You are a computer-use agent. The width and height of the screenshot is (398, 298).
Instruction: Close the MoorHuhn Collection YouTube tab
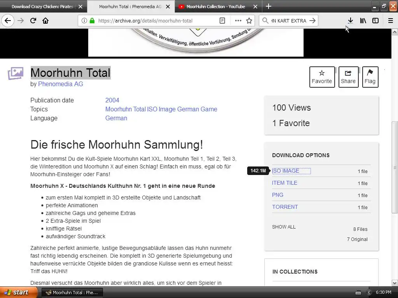[x=255, y=7]
